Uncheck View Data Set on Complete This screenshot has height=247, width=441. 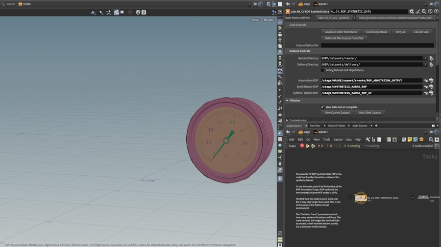tap(322, 107)
